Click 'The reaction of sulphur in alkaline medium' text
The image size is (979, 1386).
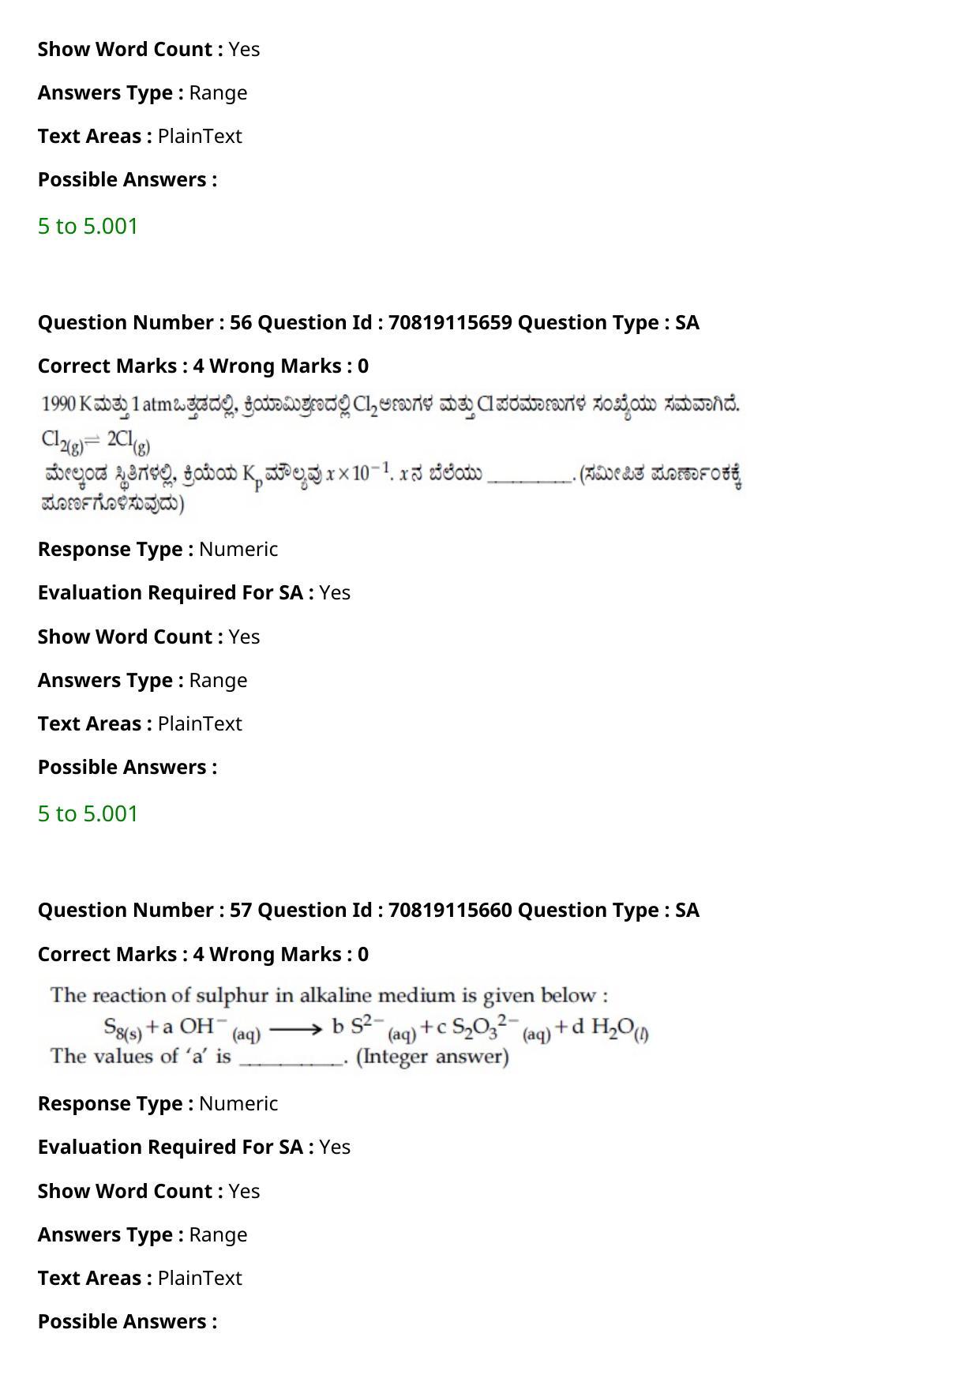tap(329, 995)
